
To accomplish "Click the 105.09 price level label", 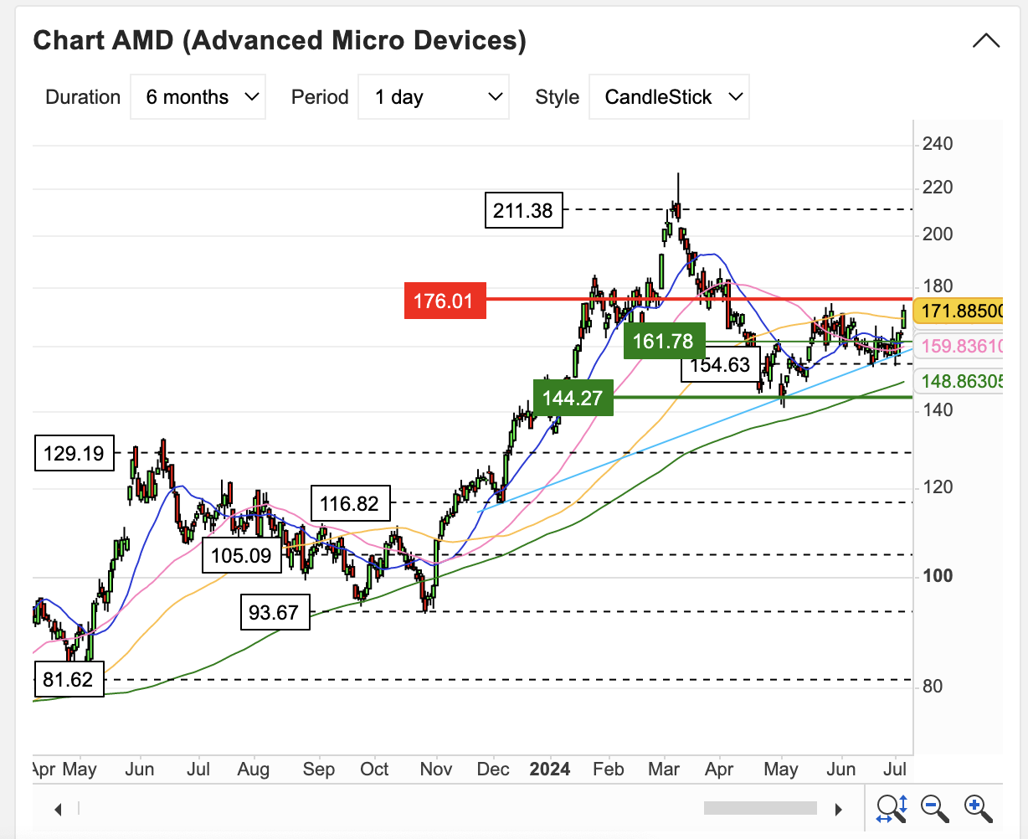I will coord(242,554).
